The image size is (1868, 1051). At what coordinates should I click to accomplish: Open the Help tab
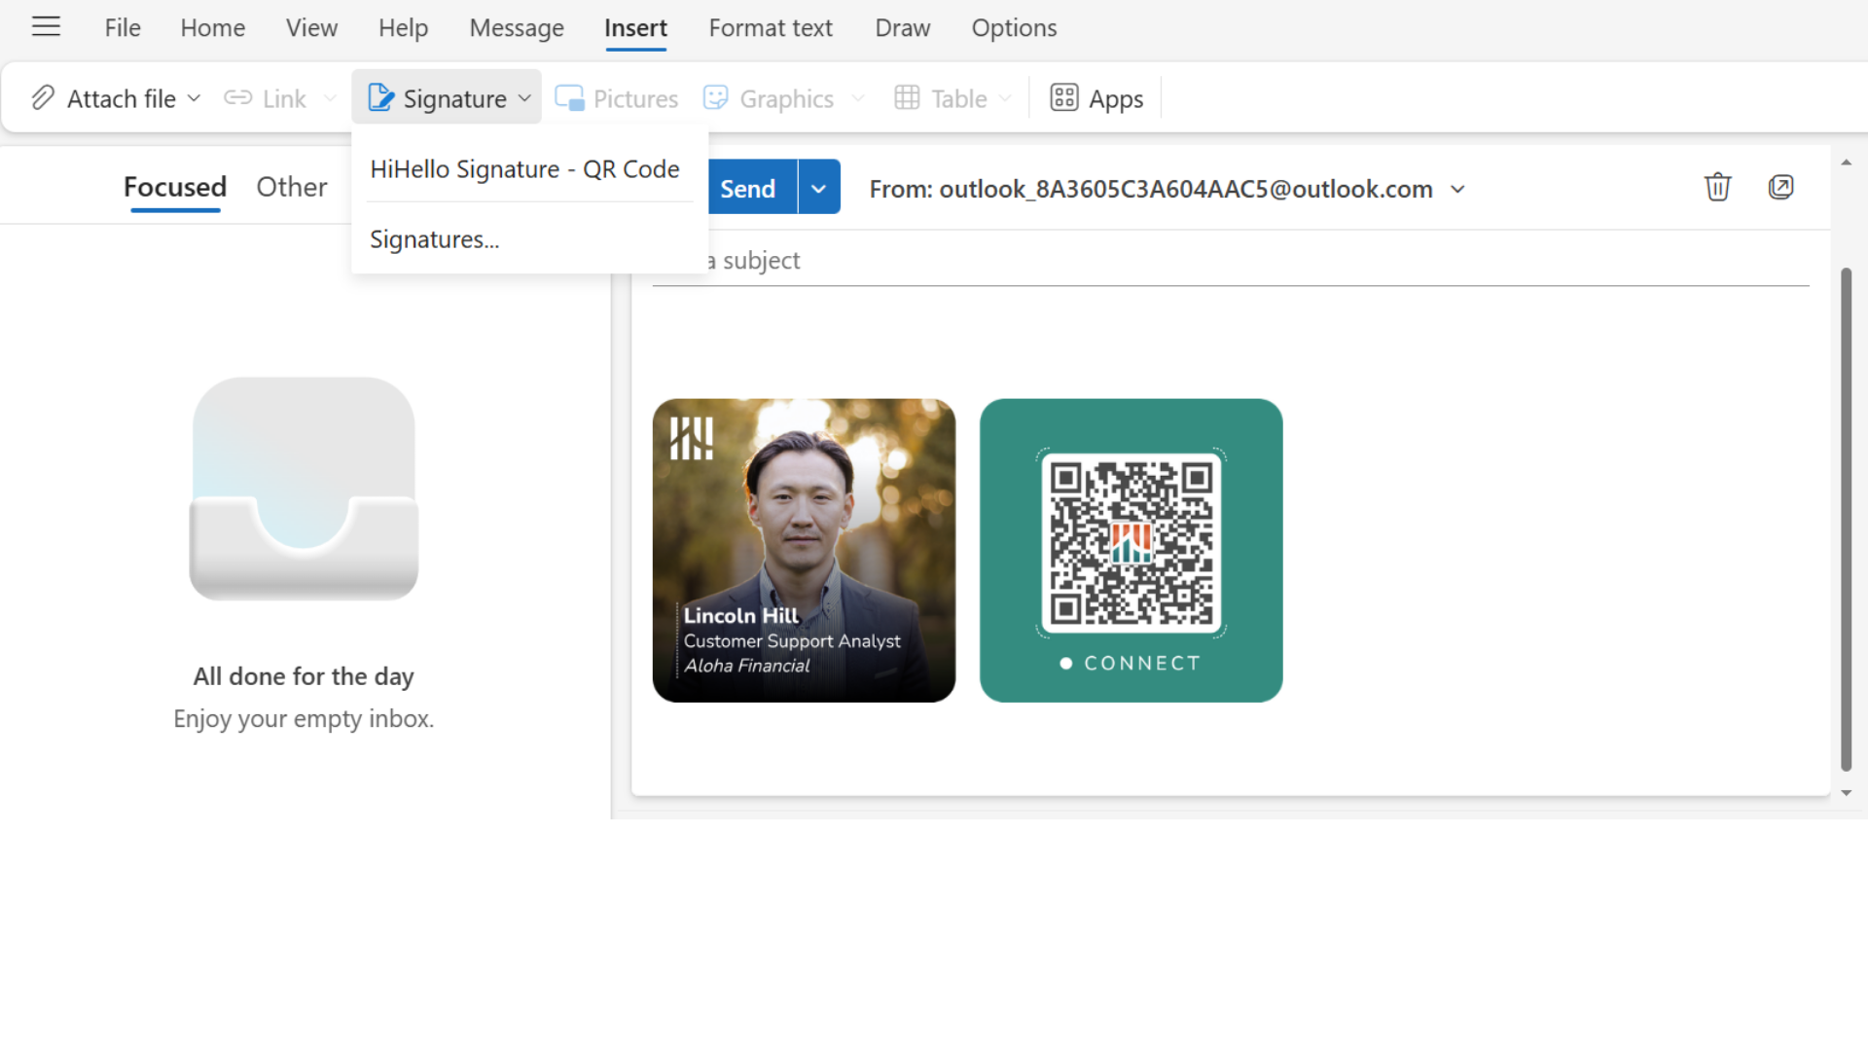(403, 28)
